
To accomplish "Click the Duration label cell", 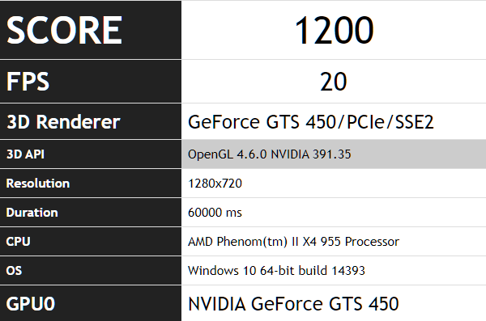I will point(91,213).
